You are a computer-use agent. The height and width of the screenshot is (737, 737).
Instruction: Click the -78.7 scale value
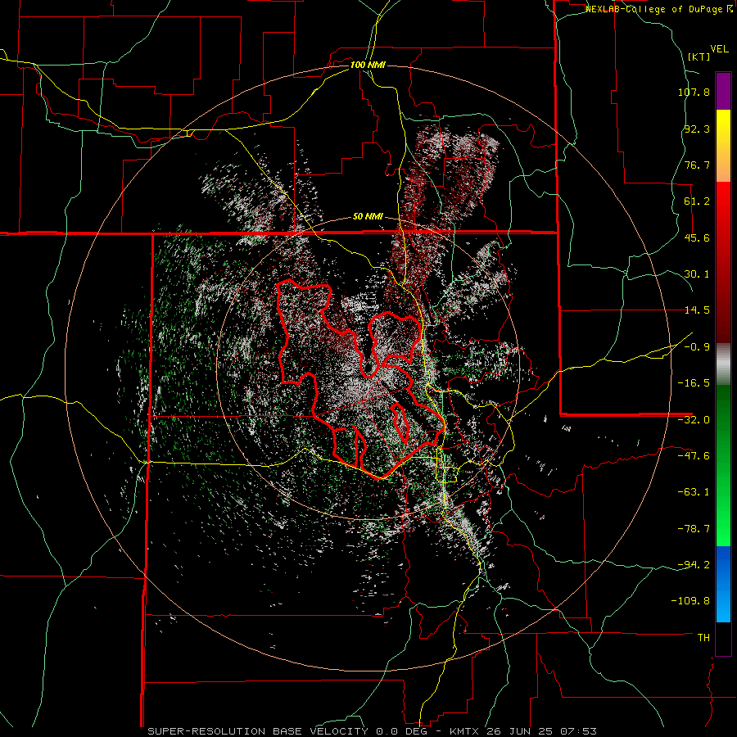[694, 529]
